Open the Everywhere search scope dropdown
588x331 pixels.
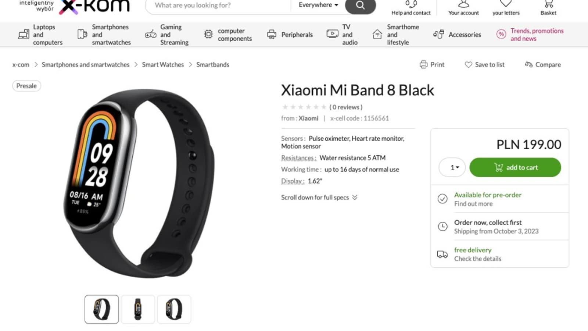(x=318, y=5)
